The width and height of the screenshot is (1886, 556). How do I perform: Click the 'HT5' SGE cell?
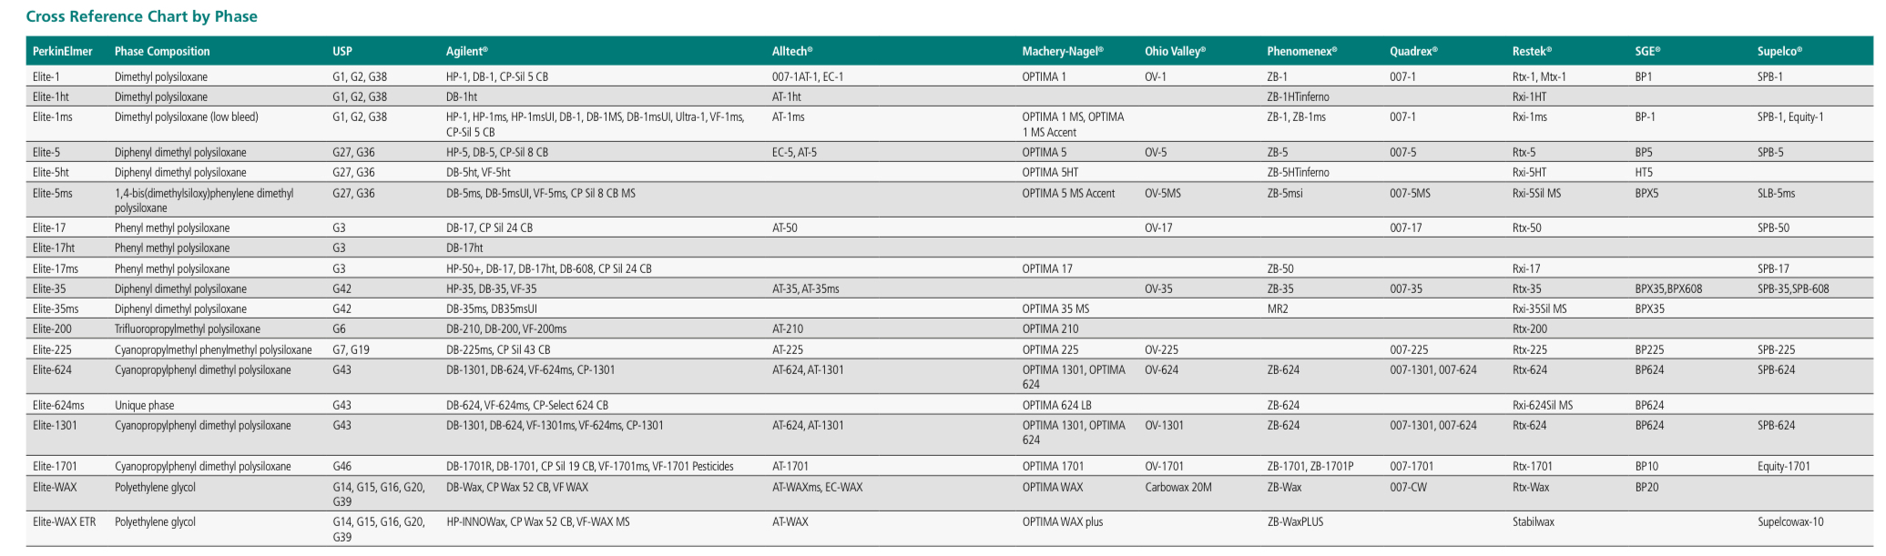point(1644,173)
